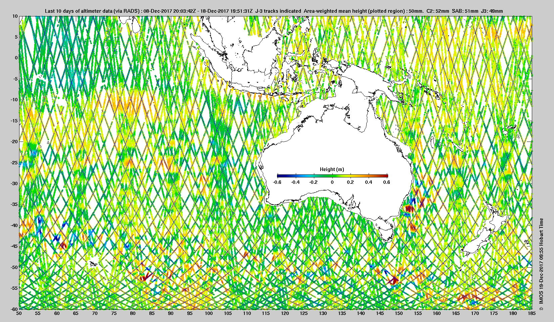Click the 0.4 label under the colorbar
The width and height of the screenshot is (554, 322).
(368, 182)
